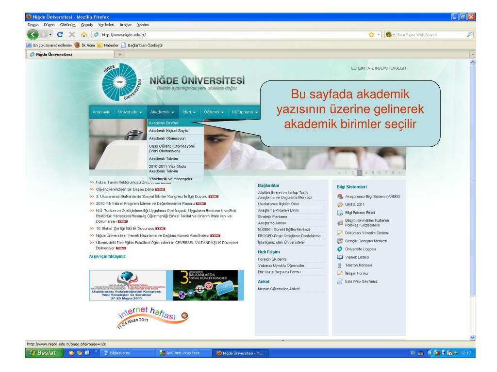
Task: Click the bookmark star in the address bar
Action: [x=371, y=34]
